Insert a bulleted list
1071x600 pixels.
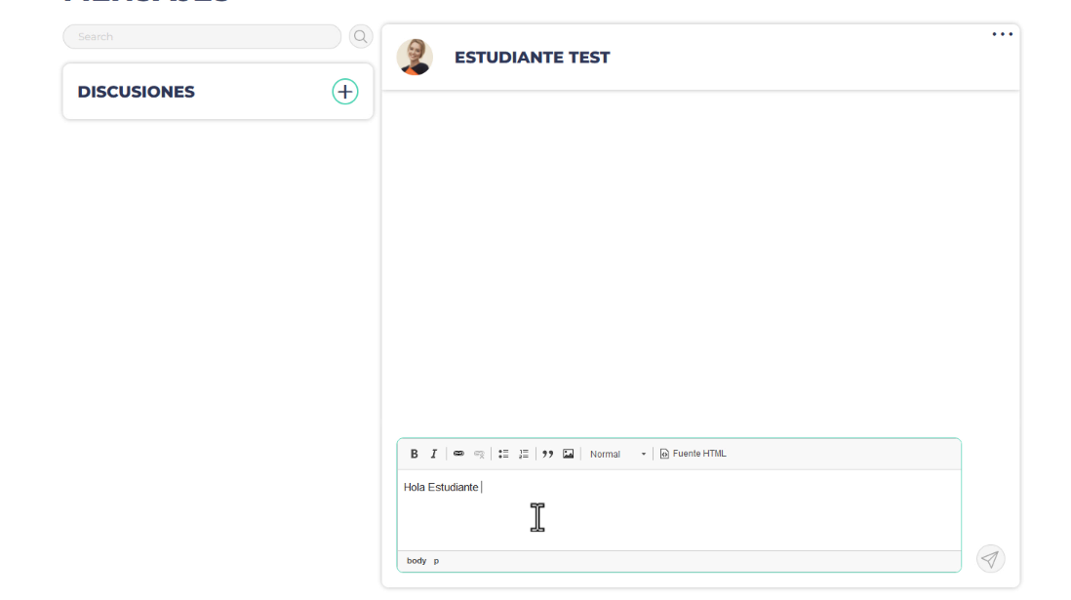tap(503, 454)
